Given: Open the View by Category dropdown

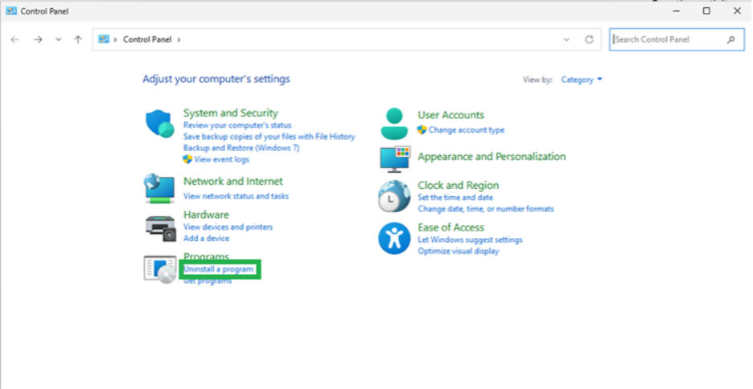Looking at the screenshot, I should (x=582, y=80).
